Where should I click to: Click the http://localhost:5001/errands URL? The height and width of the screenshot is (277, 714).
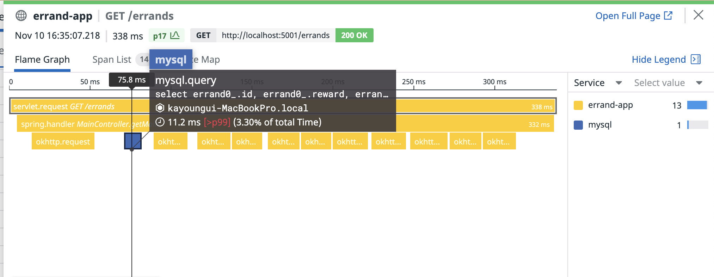(276, 35)
